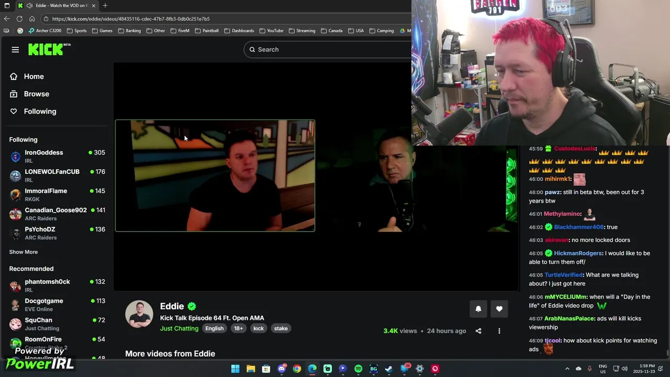Viewport: 670px width, 377px height.
Task: Select the 18+ tag
Action: (x=238, y=328)
